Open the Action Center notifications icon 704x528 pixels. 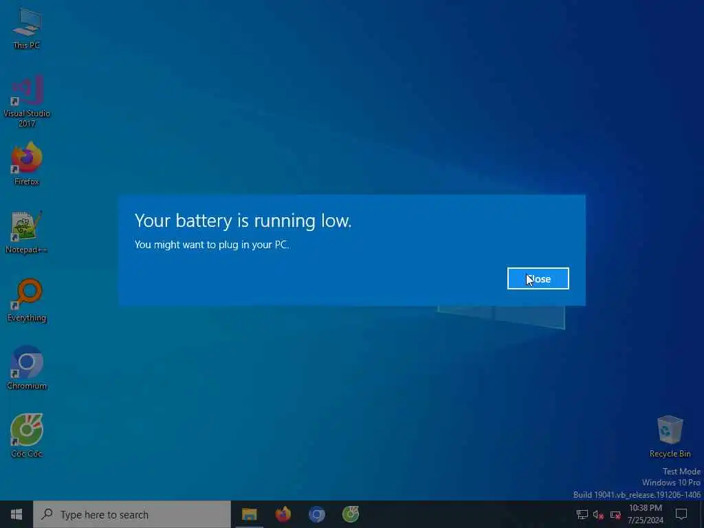681,514
